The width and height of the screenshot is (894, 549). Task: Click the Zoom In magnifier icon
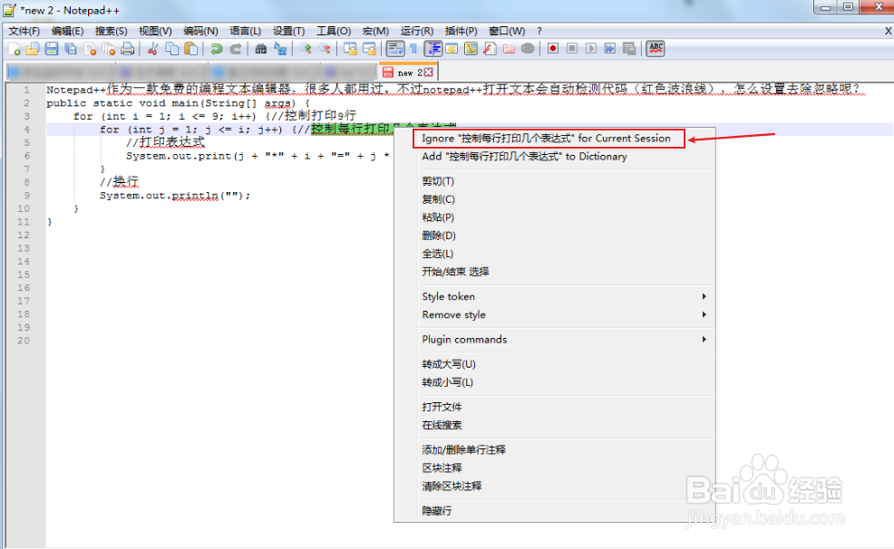coord(306,49)
